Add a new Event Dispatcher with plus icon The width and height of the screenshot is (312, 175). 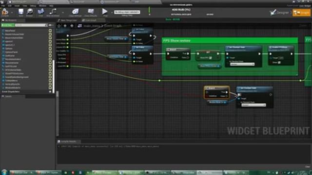click(x=50, y=92)
